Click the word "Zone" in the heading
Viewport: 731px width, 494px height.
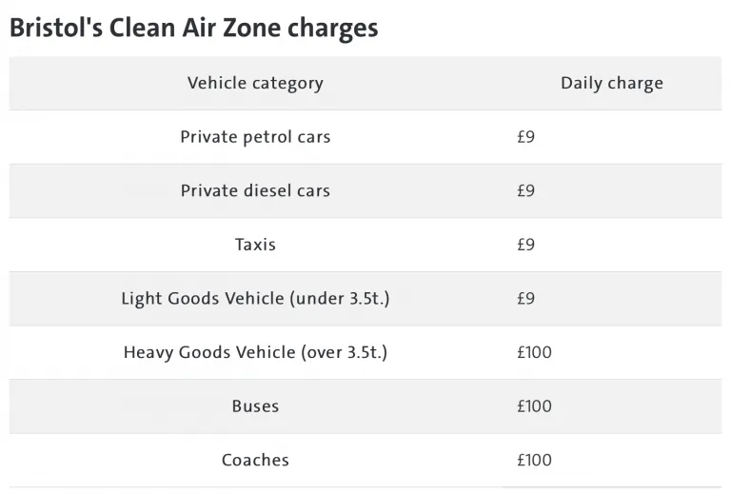[x=256, y=28]
